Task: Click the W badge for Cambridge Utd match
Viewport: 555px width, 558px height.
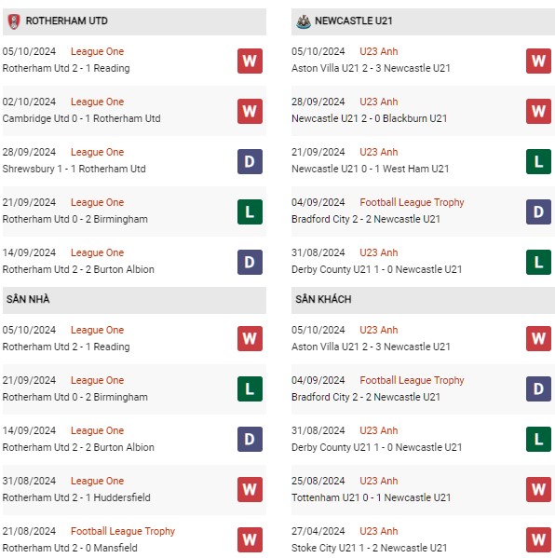Action: [250, 111]
